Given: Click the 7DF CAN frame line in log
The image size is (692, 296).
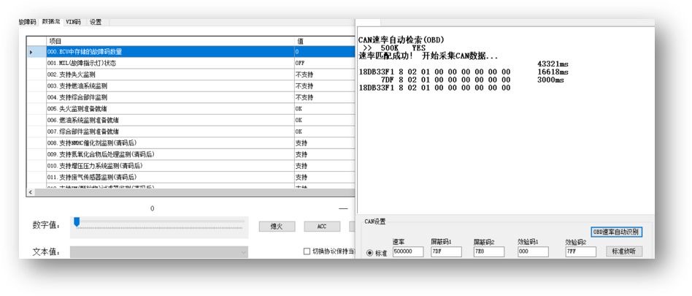Looking at the screenshot, I should [x=445, y=80].
